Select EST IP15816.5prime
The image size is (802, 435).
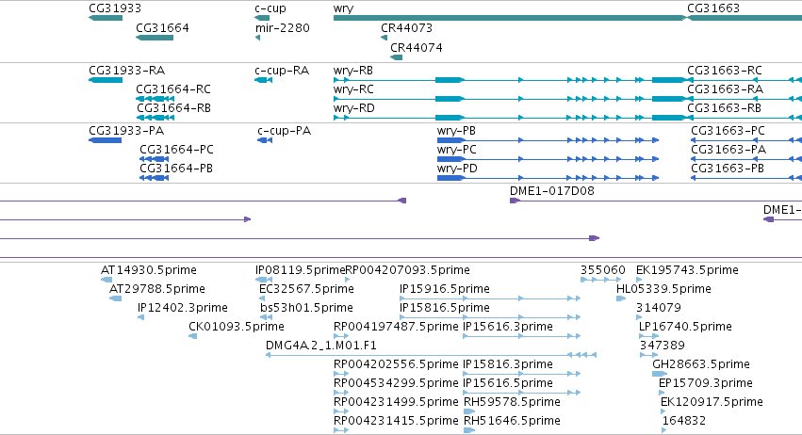(x=445, y=308)
